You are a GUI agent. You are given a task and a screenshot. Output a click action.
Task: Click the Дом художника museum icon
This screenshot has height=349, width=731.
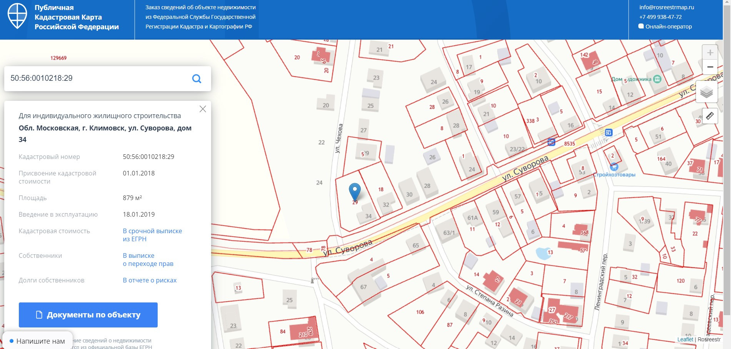(658, 79)
